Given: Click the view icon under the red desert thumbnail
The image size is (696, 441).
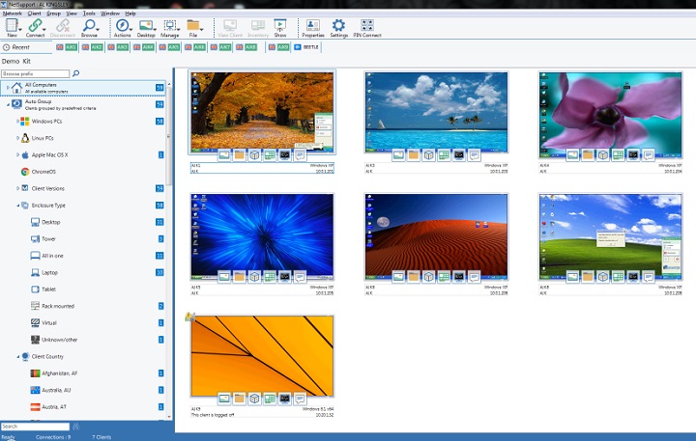Looking at the screenshot, I should pos(398,277).
